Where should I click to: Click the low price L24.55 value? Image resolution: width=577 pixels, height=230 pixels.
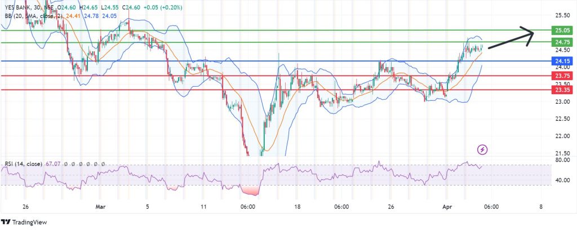tap(111, 7)
